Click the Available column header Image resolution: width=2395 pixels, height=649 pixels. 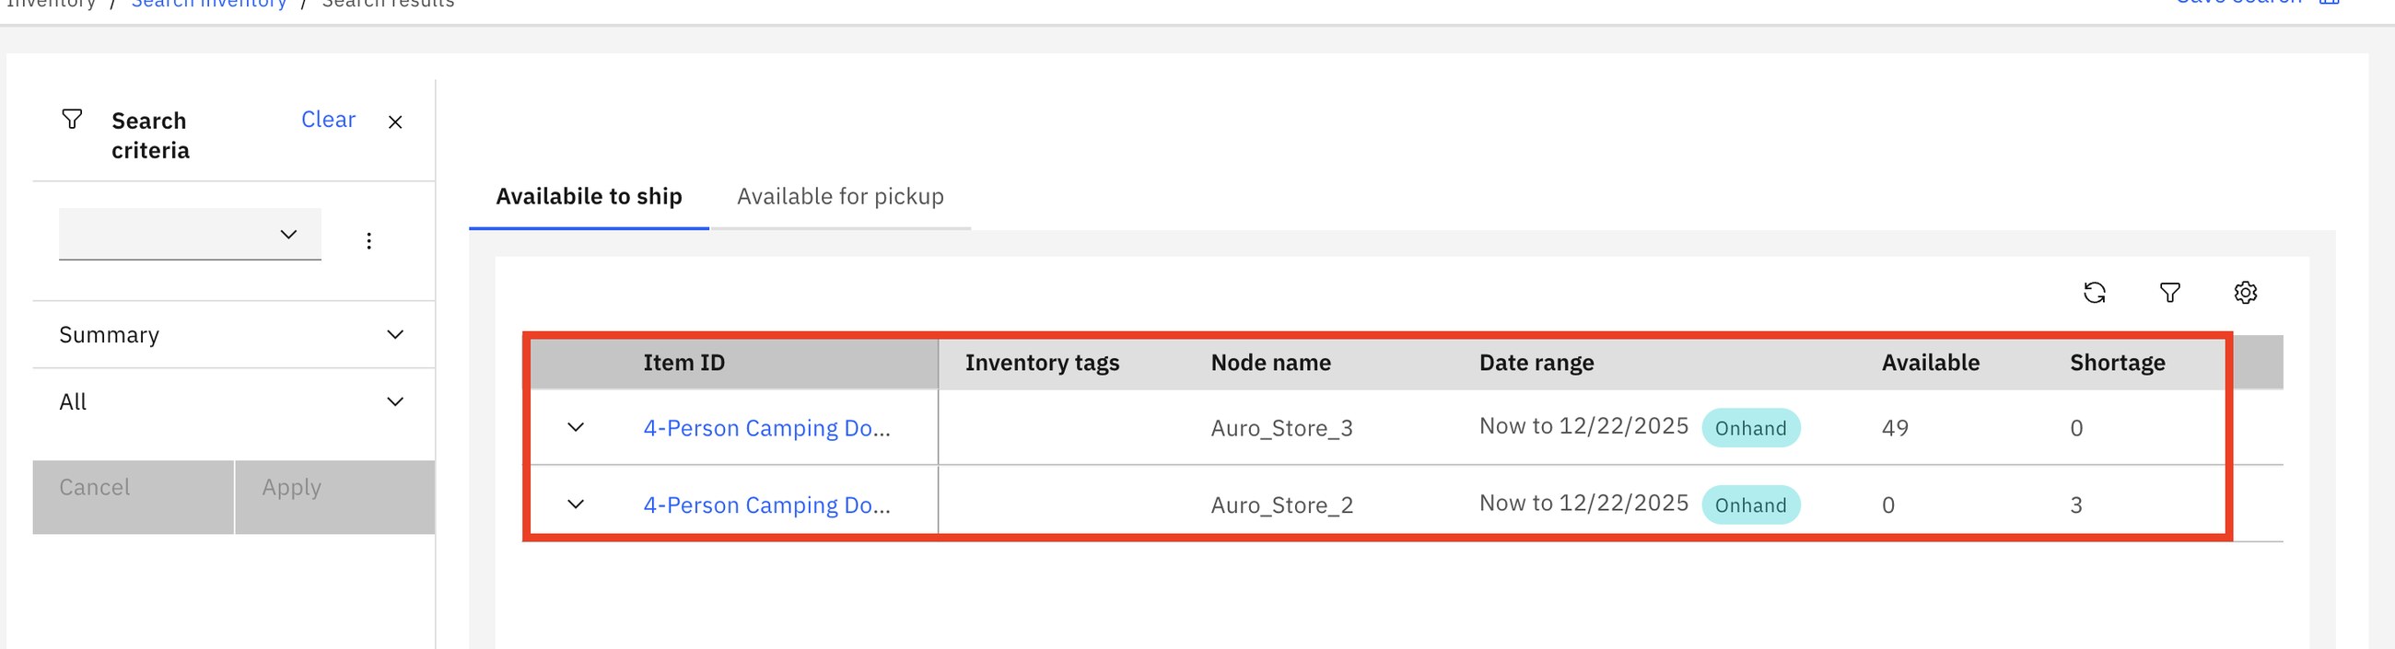click(x=1930, y=363)
